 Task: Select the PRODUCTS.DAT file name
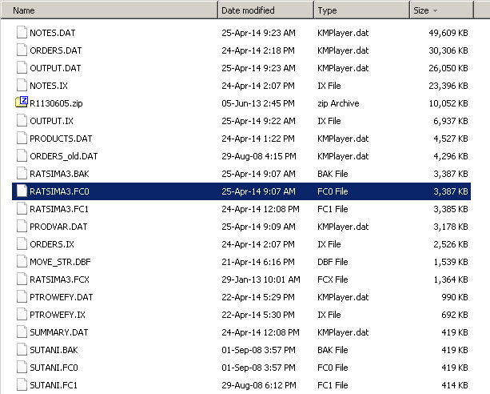pyautogui.click(x=61, y=139)
